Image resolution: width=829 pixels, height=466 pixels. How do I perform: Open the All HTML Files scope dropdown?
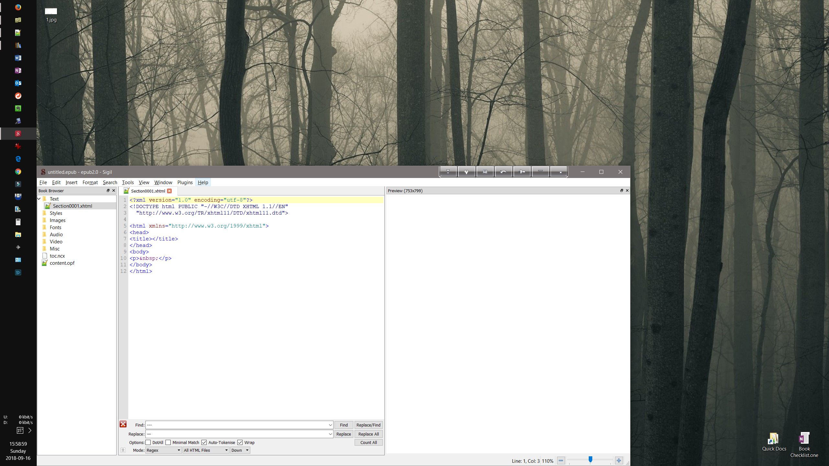(x=206, y=450)
